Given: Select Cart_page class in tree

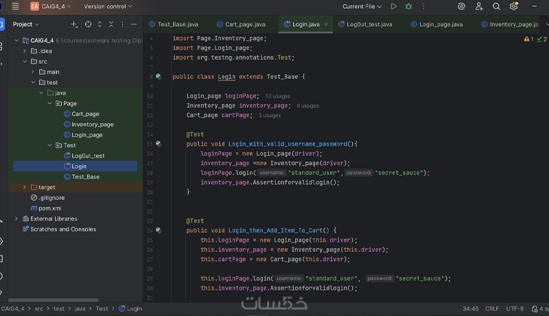Looking at the screenshot, I should click(82, 114).
